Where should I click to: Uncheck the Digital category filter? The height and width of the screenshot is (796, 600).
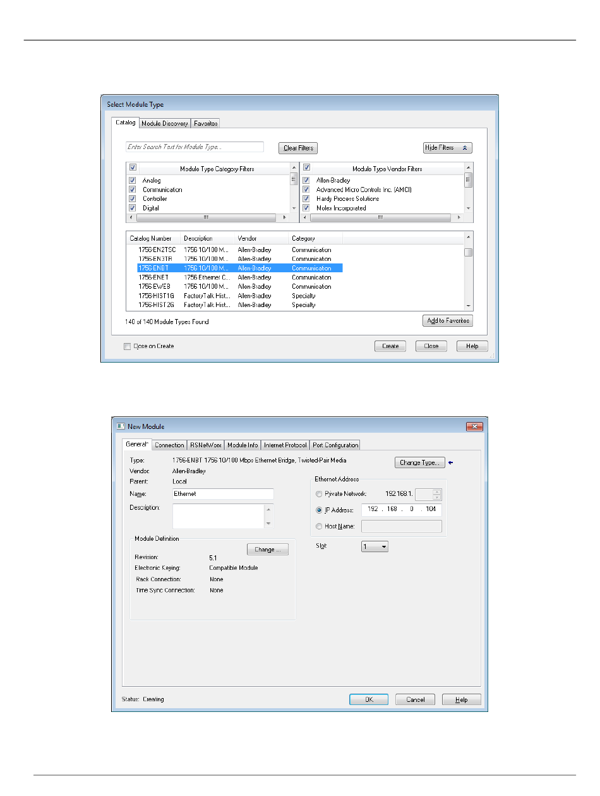[133, 208]
